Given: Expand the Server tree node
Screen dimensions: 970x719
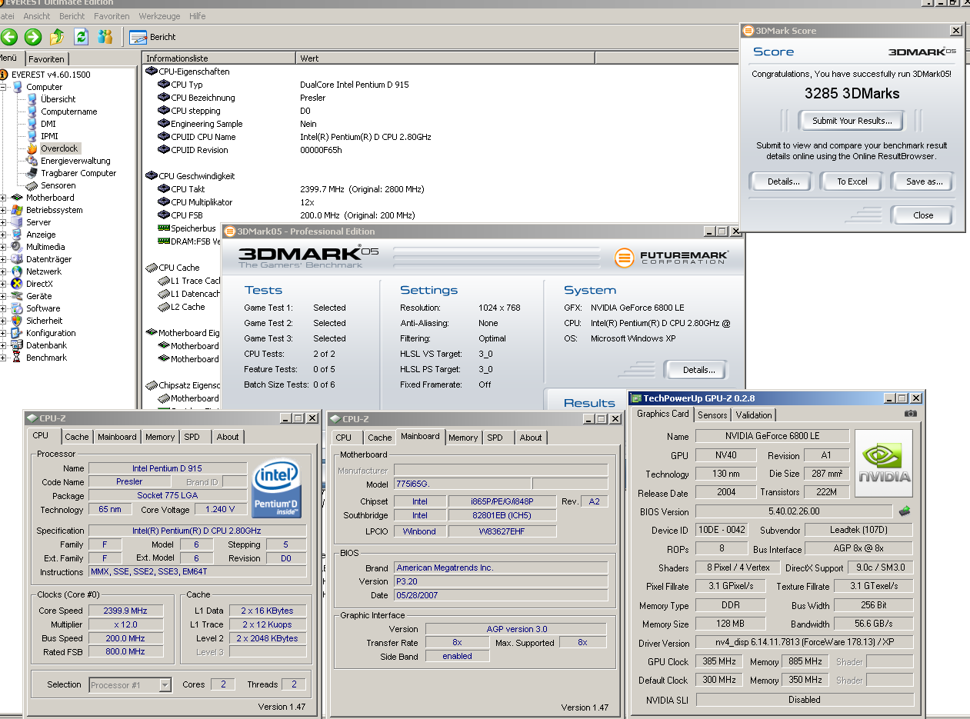Looking at the screenshot, I should click(x=4, y=222).
